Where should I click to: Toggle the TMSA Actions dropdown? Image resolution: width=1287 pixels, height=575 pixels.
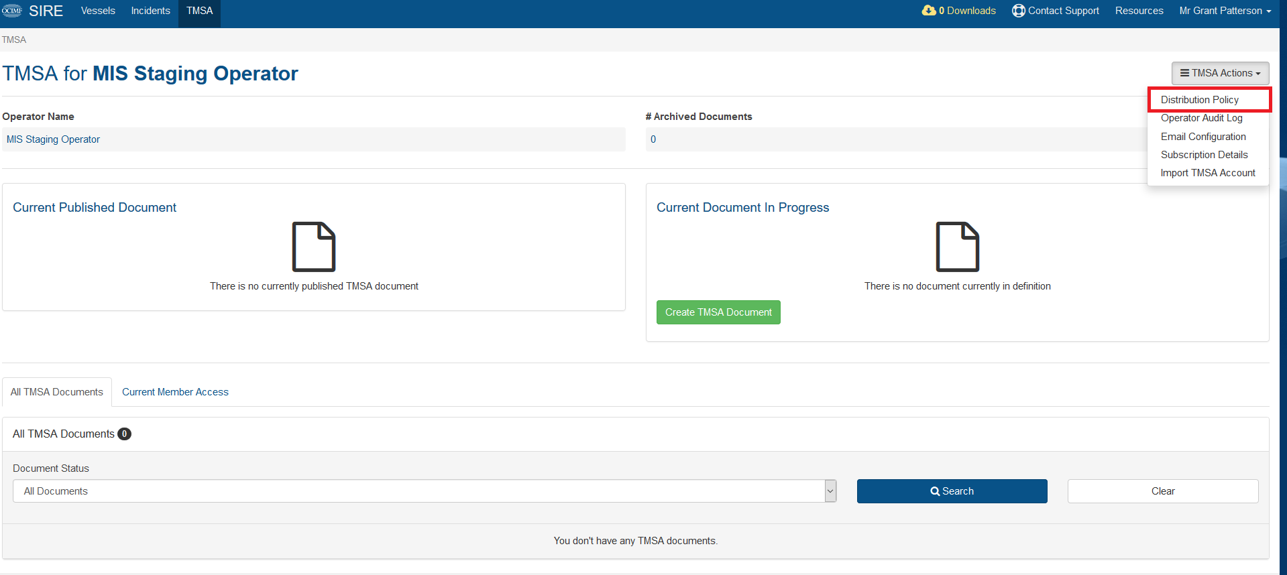click(1220, 73)
